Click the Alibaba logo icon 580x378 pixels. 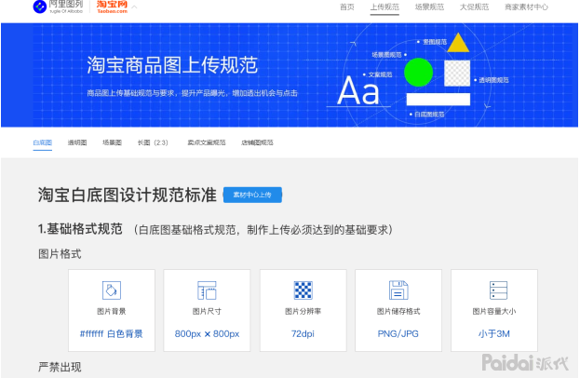tap(40, 7)
